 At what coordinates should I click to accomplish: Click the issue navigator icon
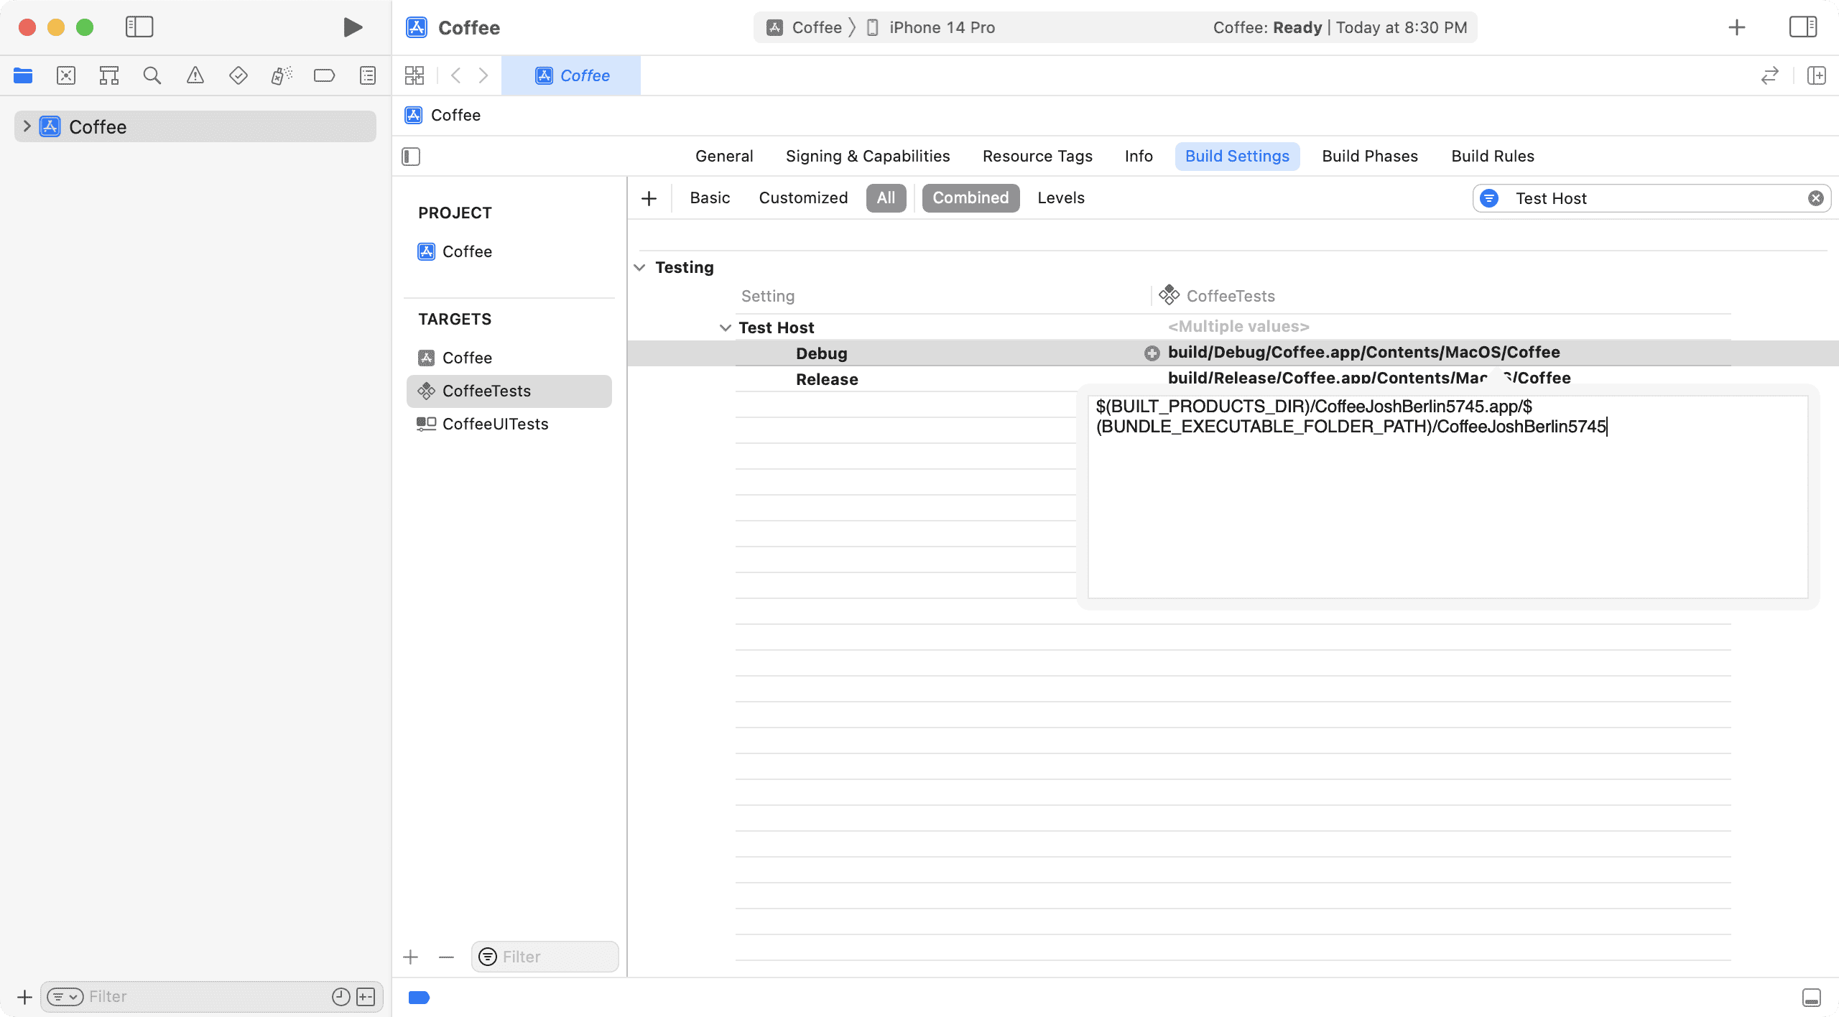point(194,75)
